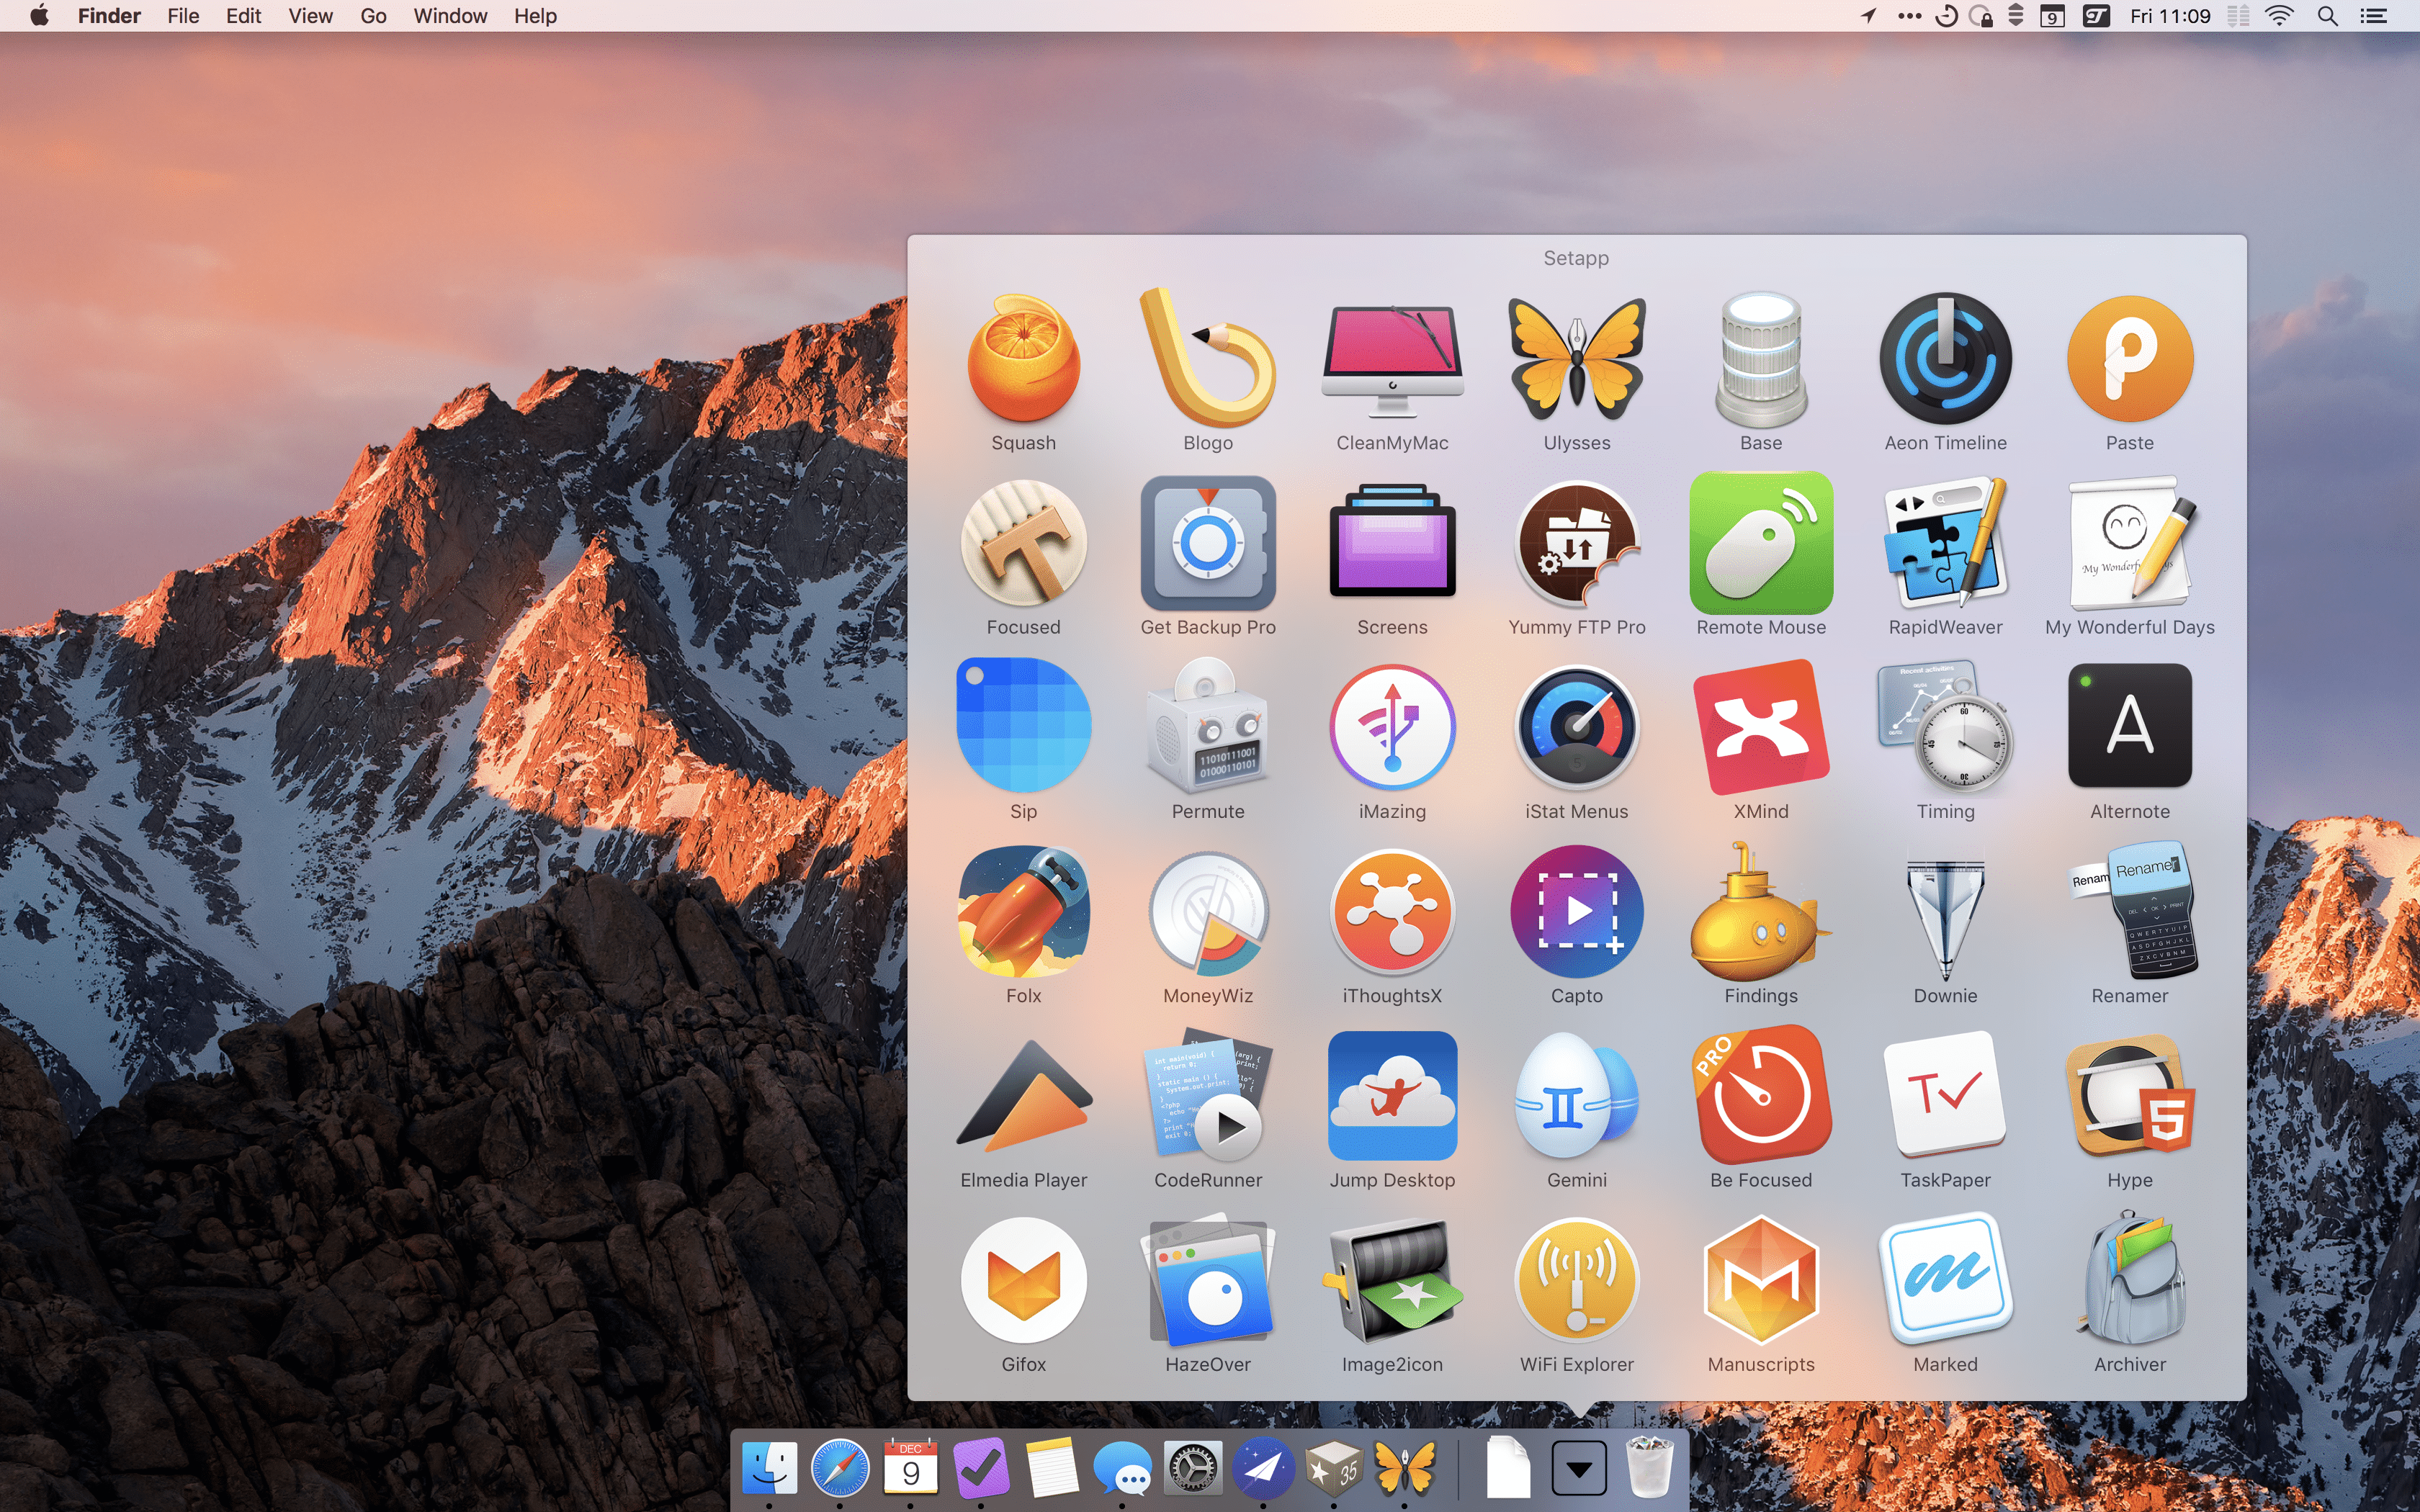Launch iStat Menus
This screenshot has height=1512, width=2420.
[1576, 726]
